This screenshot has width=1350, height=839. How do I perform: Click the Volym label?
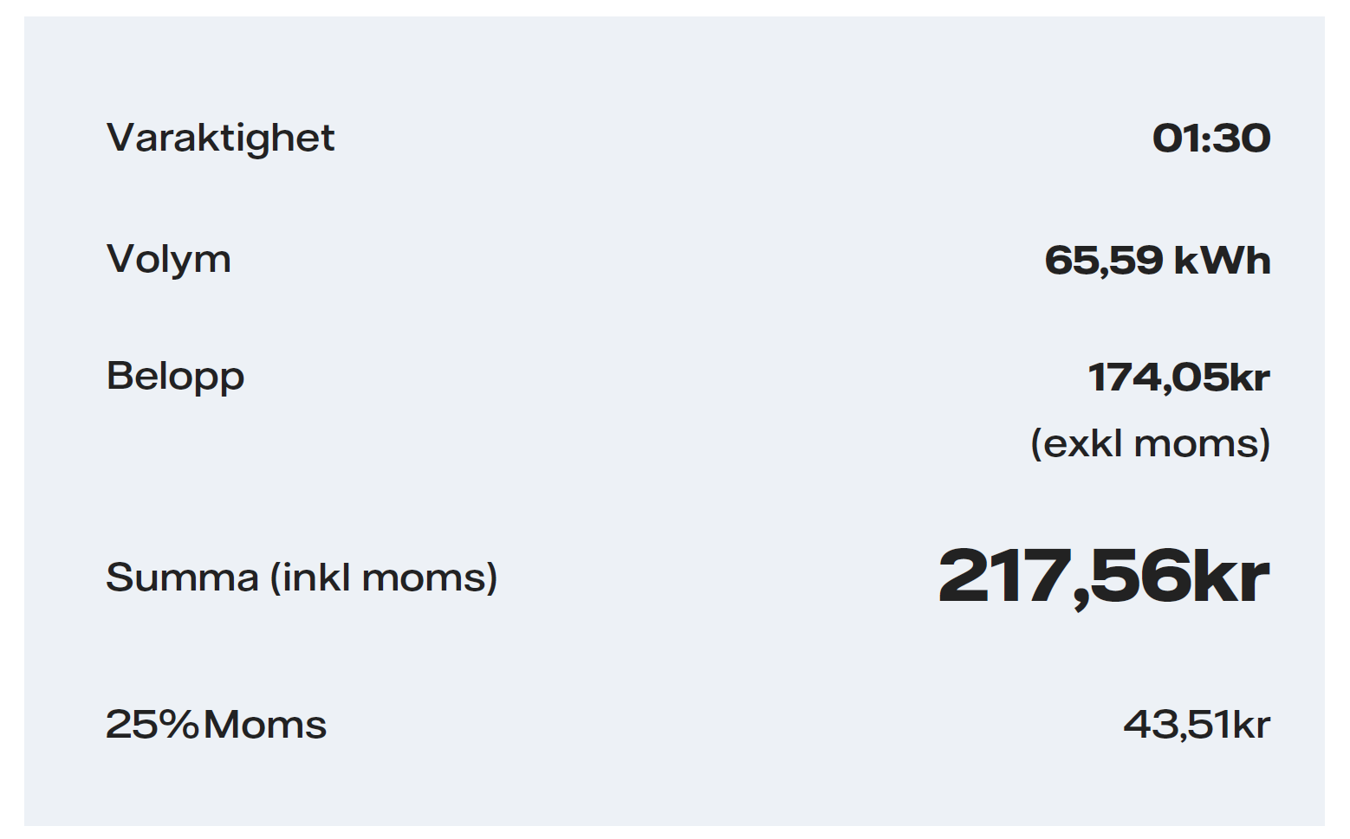point(169,260)
